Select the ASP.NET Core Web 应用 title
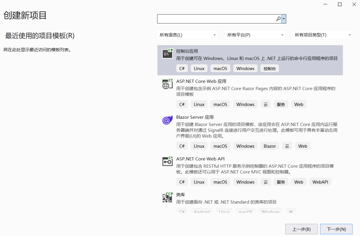This screenshot has height=236, width=360. pos(201,81)
